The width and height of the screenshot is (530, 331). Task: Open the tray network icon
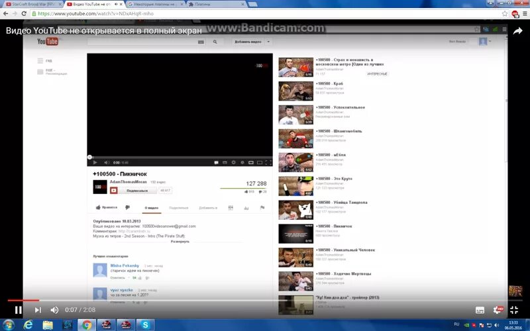point(489,325)
